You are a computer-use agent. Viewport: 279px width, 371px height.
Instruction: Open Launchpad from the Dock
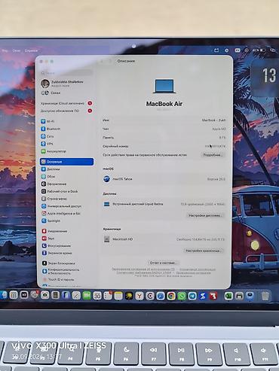tap(14, 295)
